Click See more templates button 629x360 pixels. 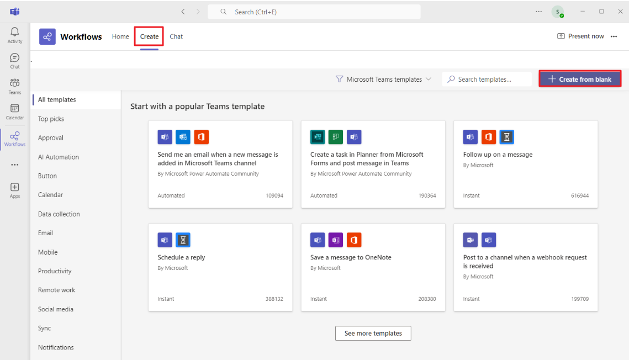[x=373, y=333]
